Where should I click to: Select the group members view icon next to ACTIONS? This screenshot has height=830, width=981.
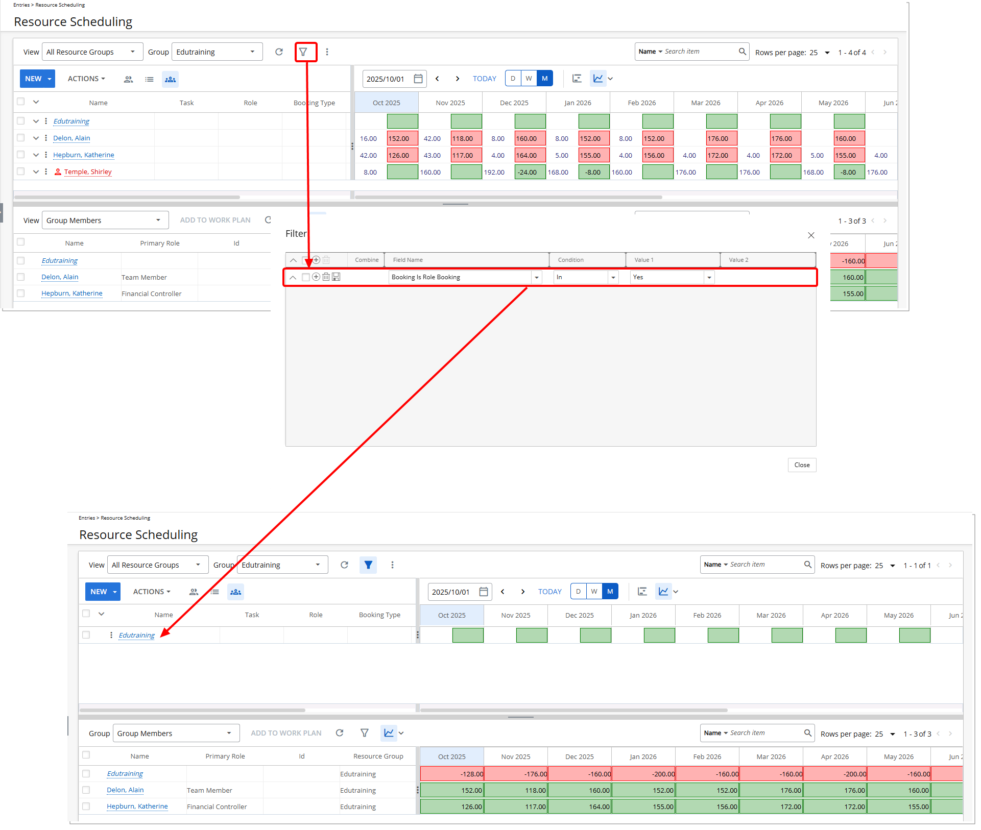coord(128,79)
